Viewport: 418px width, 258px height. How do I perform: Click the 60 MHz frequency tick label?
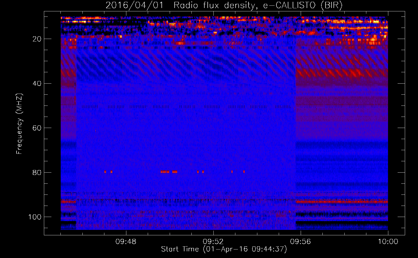pos(37,128)
